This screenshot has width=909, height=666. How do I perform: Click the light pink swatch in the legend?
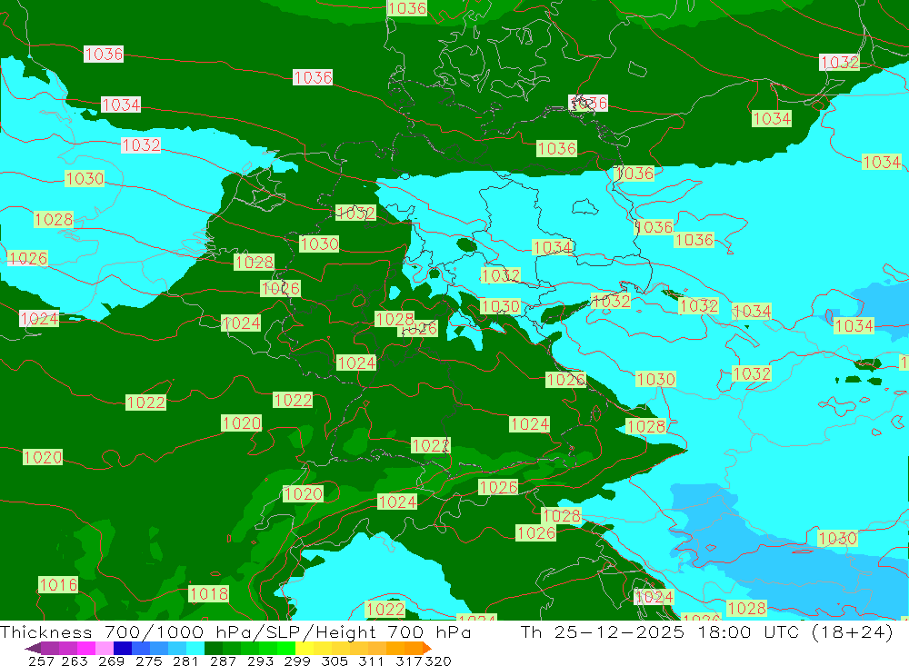click(x=105, y=648)
